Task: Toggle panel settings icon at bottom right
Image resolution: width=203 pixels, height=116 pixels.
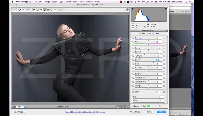Action: [x=127, y=107]
